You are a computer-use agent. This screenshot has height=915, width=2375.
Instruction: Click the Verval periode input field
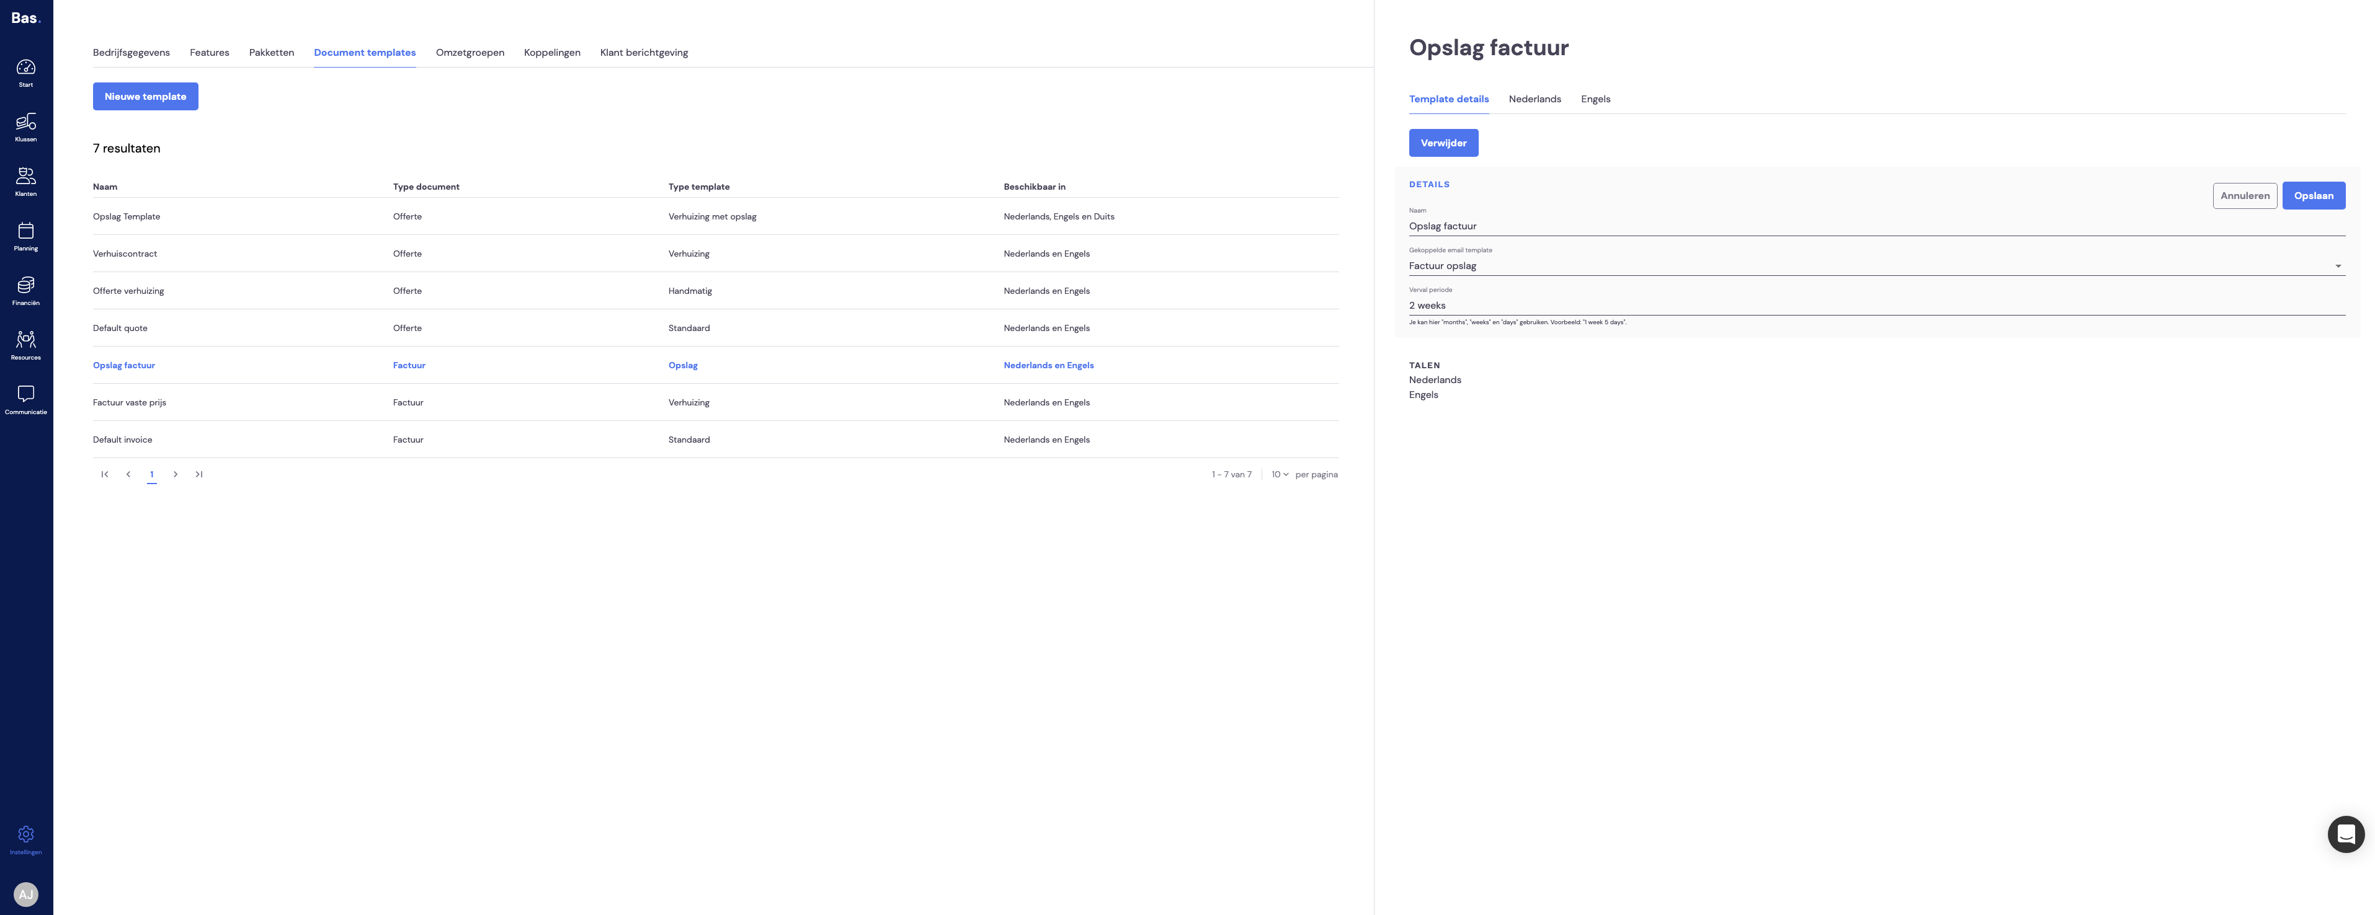click(x=1876, y=306)
